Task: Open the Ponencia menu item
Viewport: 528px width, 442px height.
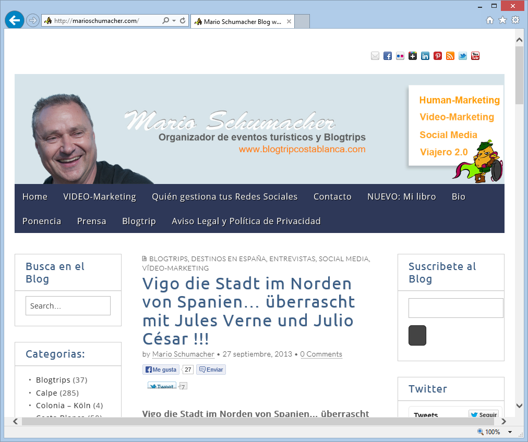Action: [x=42, y=221]
